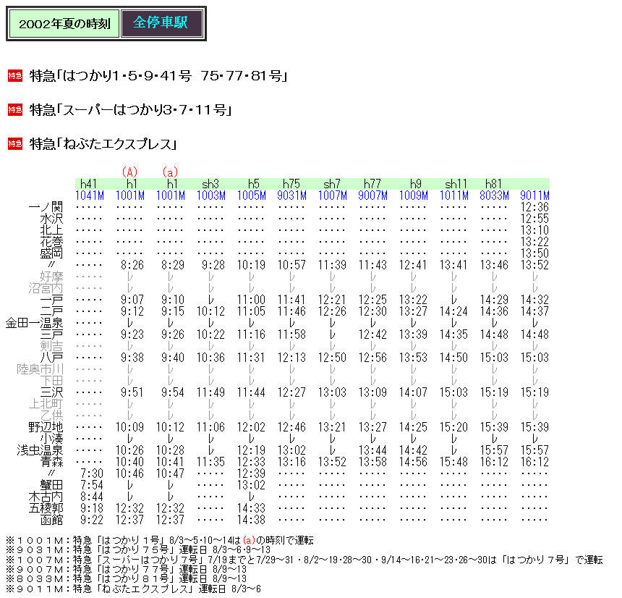The image size is (622, 598).
Task: Select the grayed 陸奥市川 station label
Action: pyautogui.click(x=40, y=369)
